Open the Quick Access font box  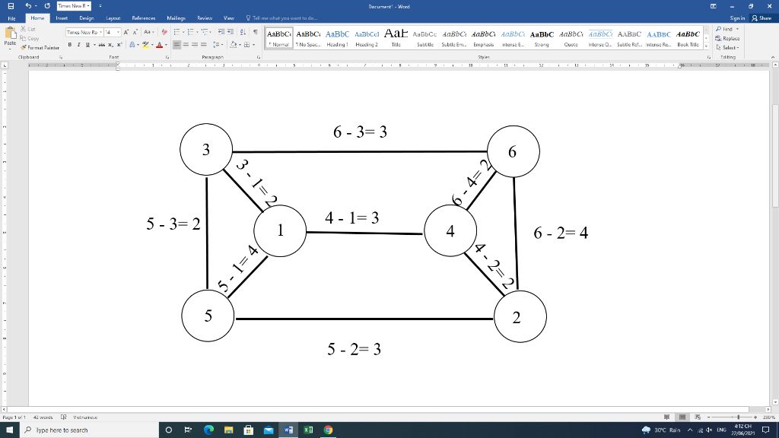(x=73, y=6)
